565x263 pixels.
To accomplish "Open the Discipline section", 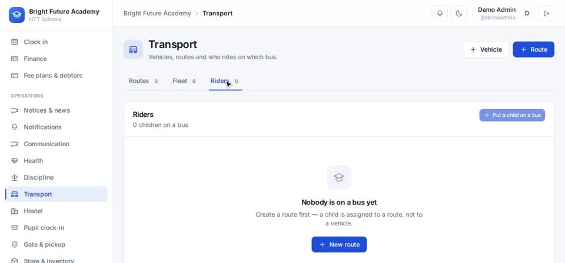I will 56,177.
